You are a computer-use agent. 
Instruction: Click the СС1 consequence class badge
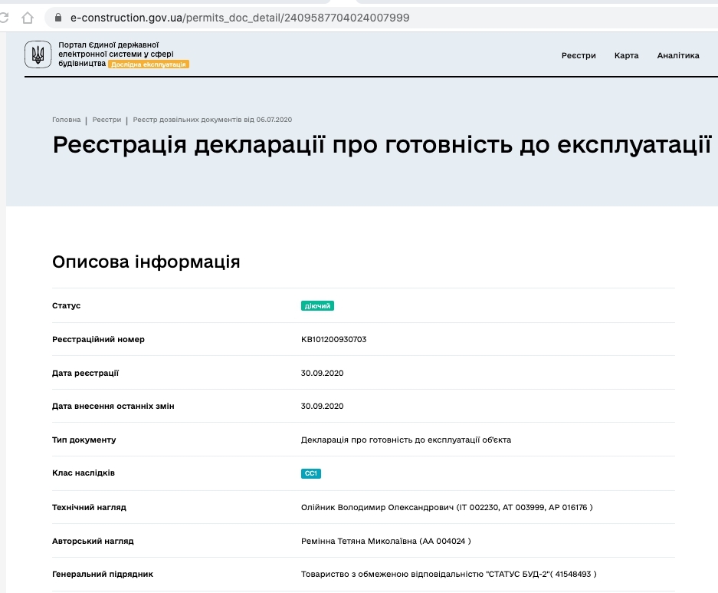point(311,473)
